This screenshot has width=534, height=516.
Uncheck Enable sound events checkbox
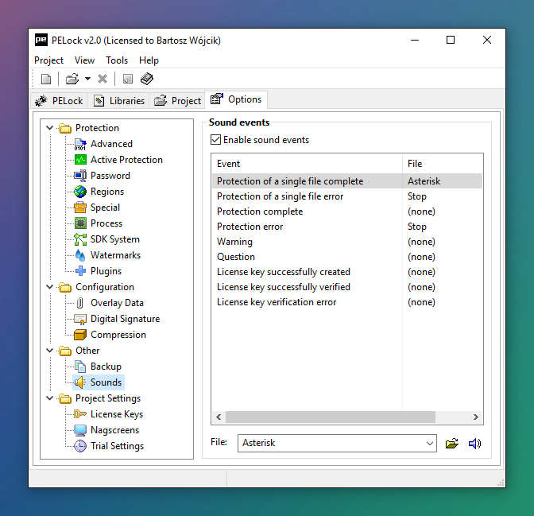pyautogui.click(x=216, y=140)
